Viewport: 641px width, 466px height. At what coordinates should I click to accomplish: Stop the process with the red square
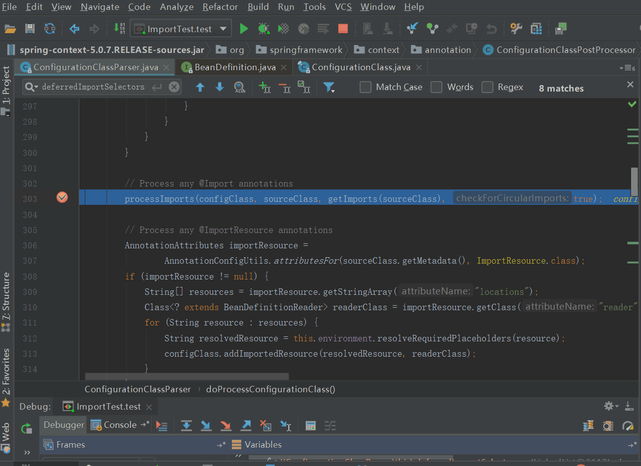coord(343,29)
